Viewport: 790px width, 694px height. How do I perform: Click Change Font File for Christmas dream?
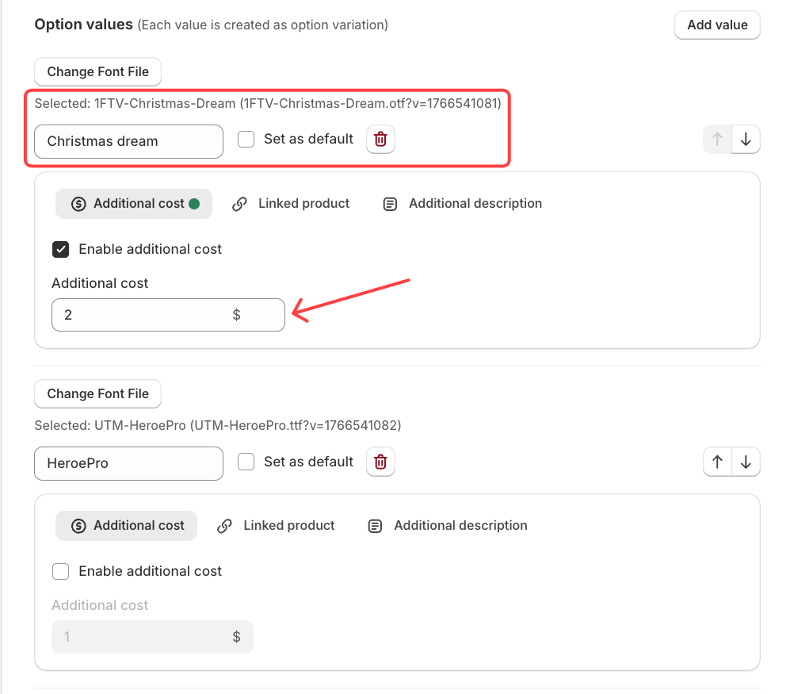tap(97, 71)
